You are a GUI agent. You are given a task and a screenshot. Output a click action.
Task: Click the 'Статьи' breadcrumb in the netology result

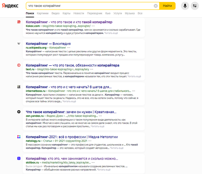[48, 141]
